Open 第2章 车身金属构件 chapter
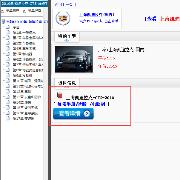180x180 pixels. (x=27, y=38)
